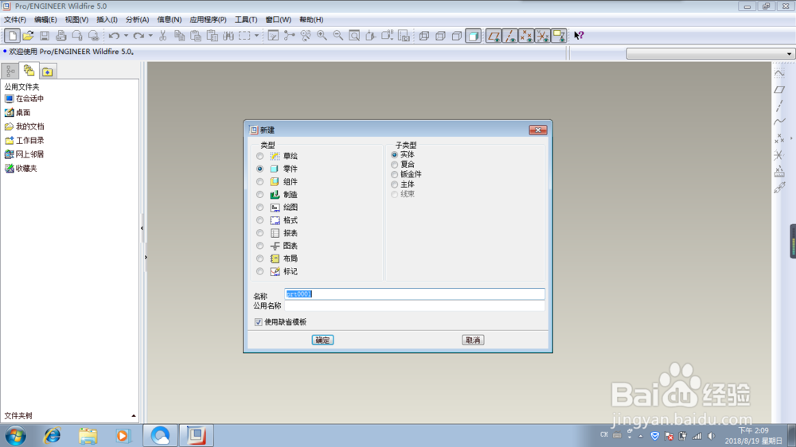This screenshot has height=447, width=796.
Task: Open the undo history dropdown arrow
Action: (x=126, y=36)
